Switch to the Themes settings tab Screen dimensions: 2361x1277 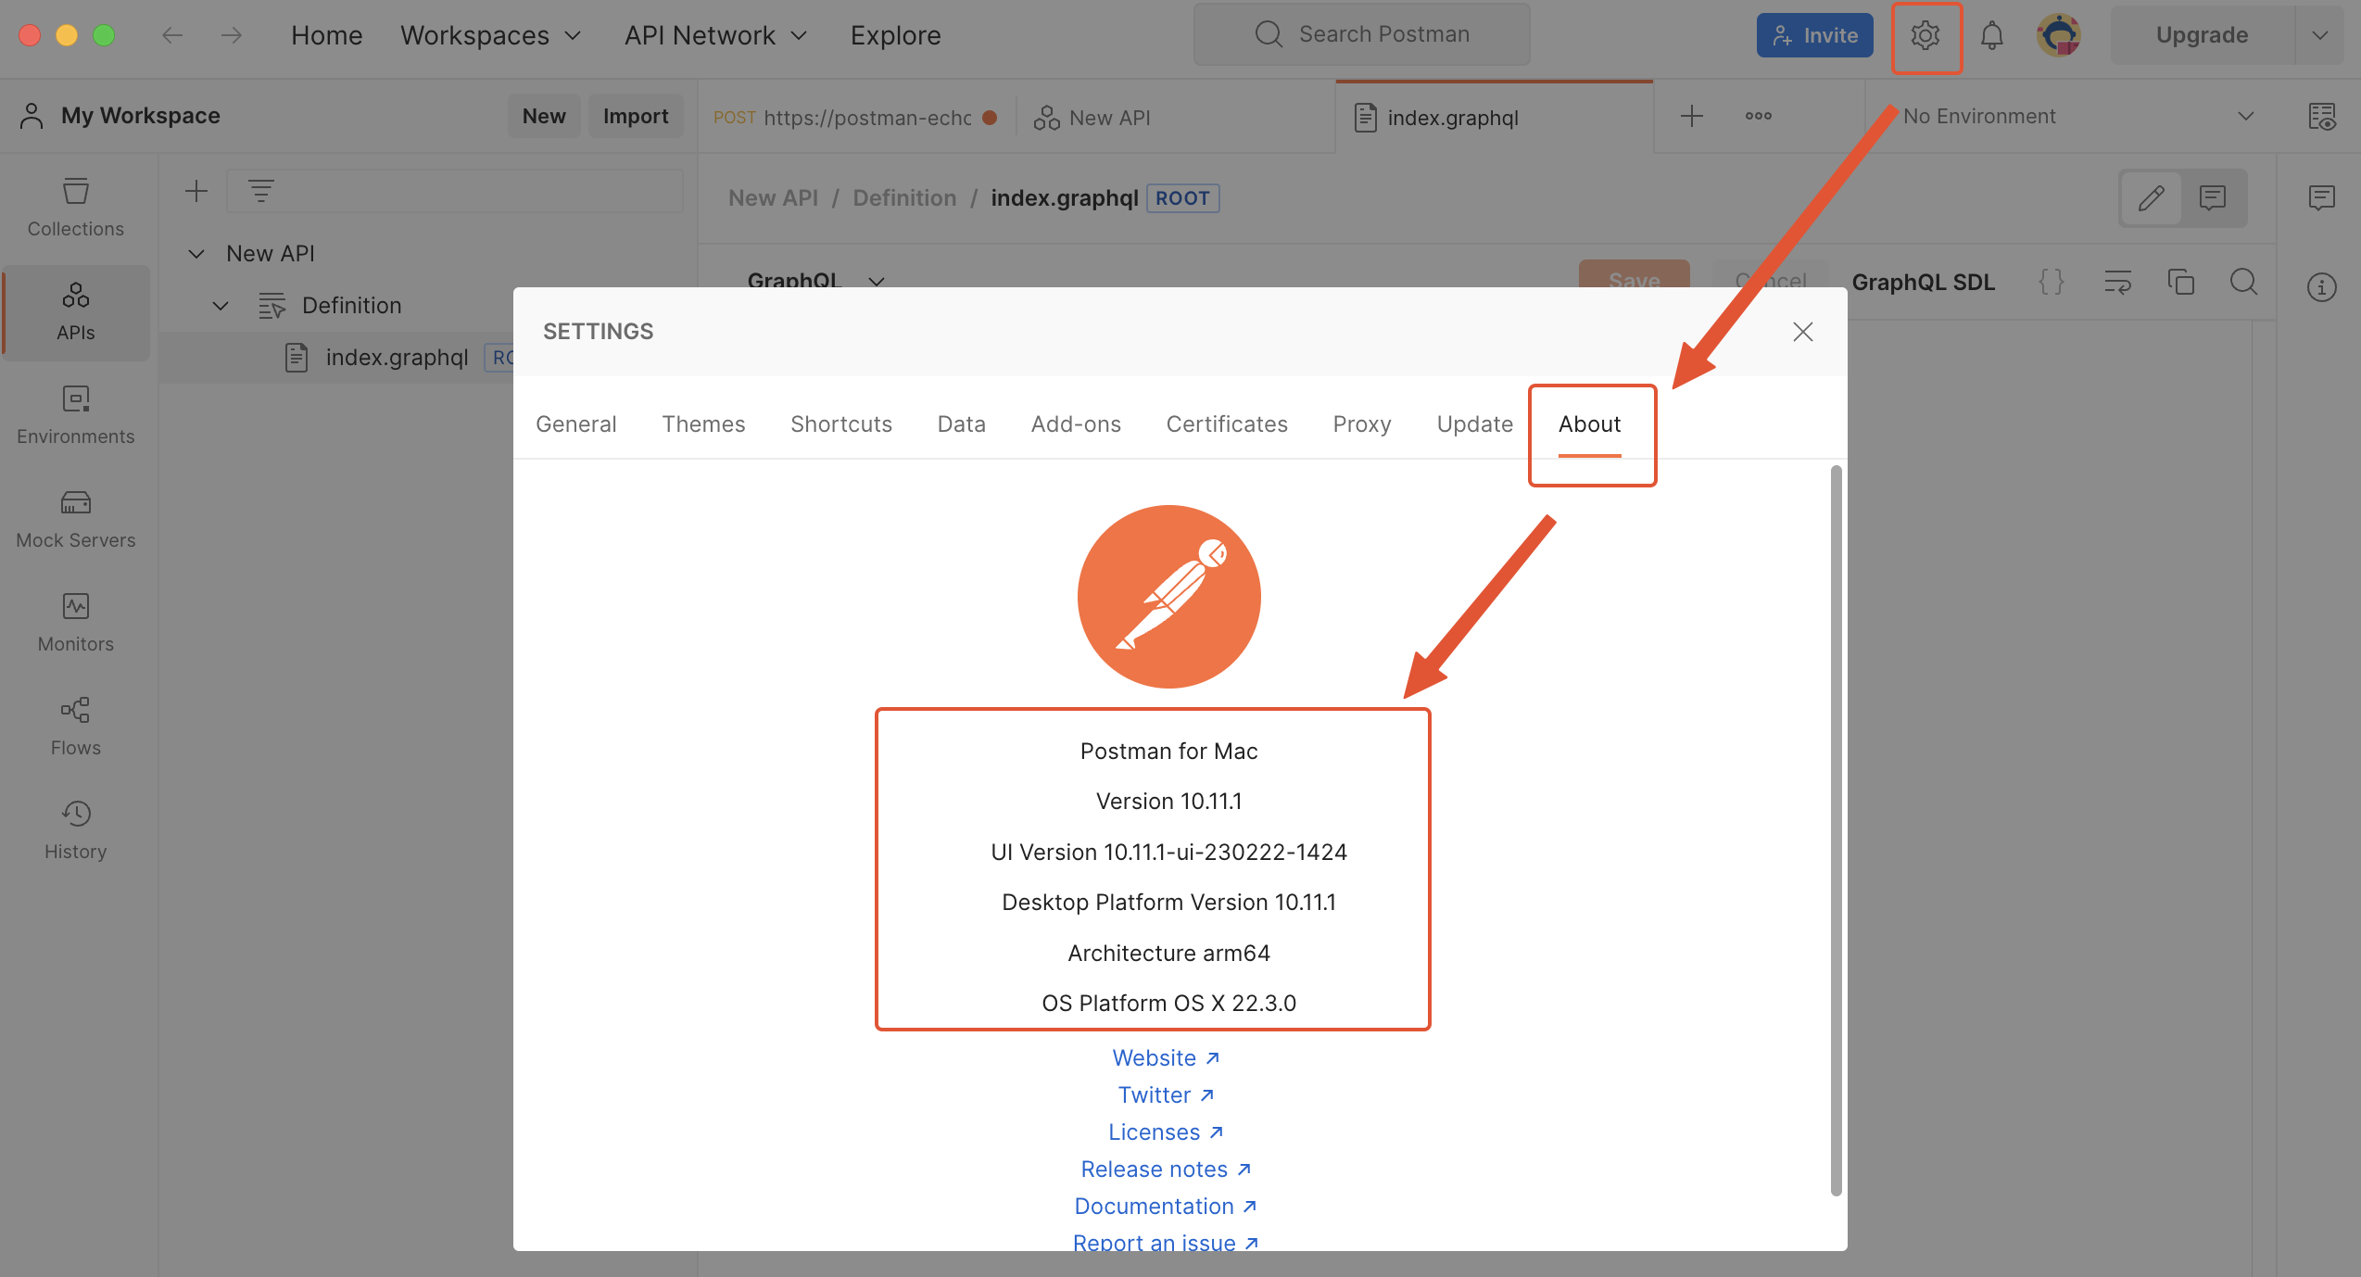click(x=702, y=424)
